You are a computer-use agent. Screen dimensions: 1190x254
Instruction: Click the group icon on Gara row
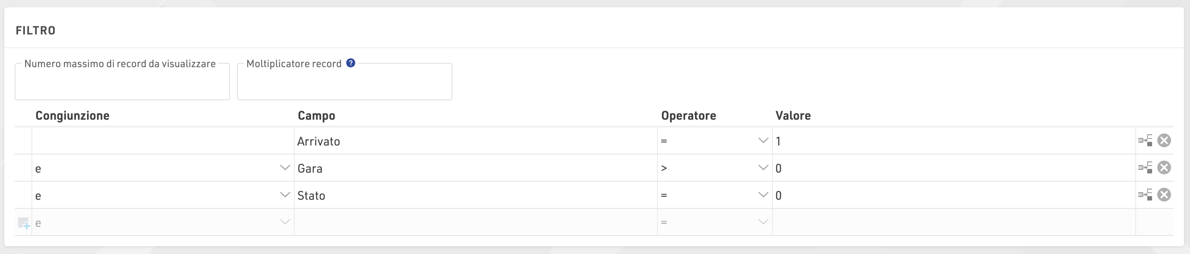(1145, 167)
